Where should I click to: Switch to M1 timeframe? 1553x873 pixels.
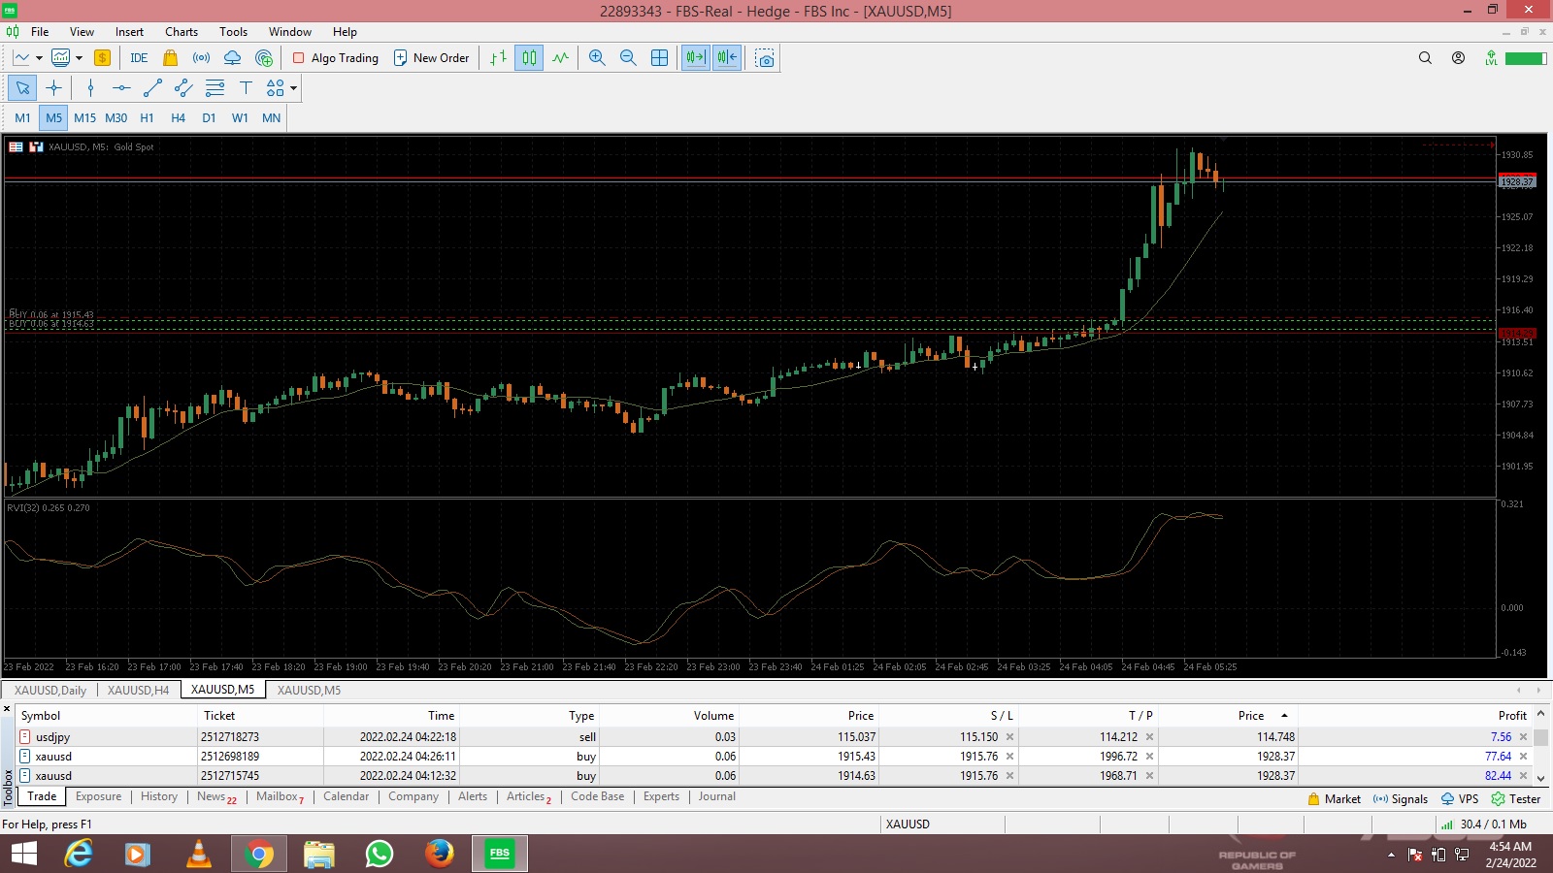click(22, 118)
